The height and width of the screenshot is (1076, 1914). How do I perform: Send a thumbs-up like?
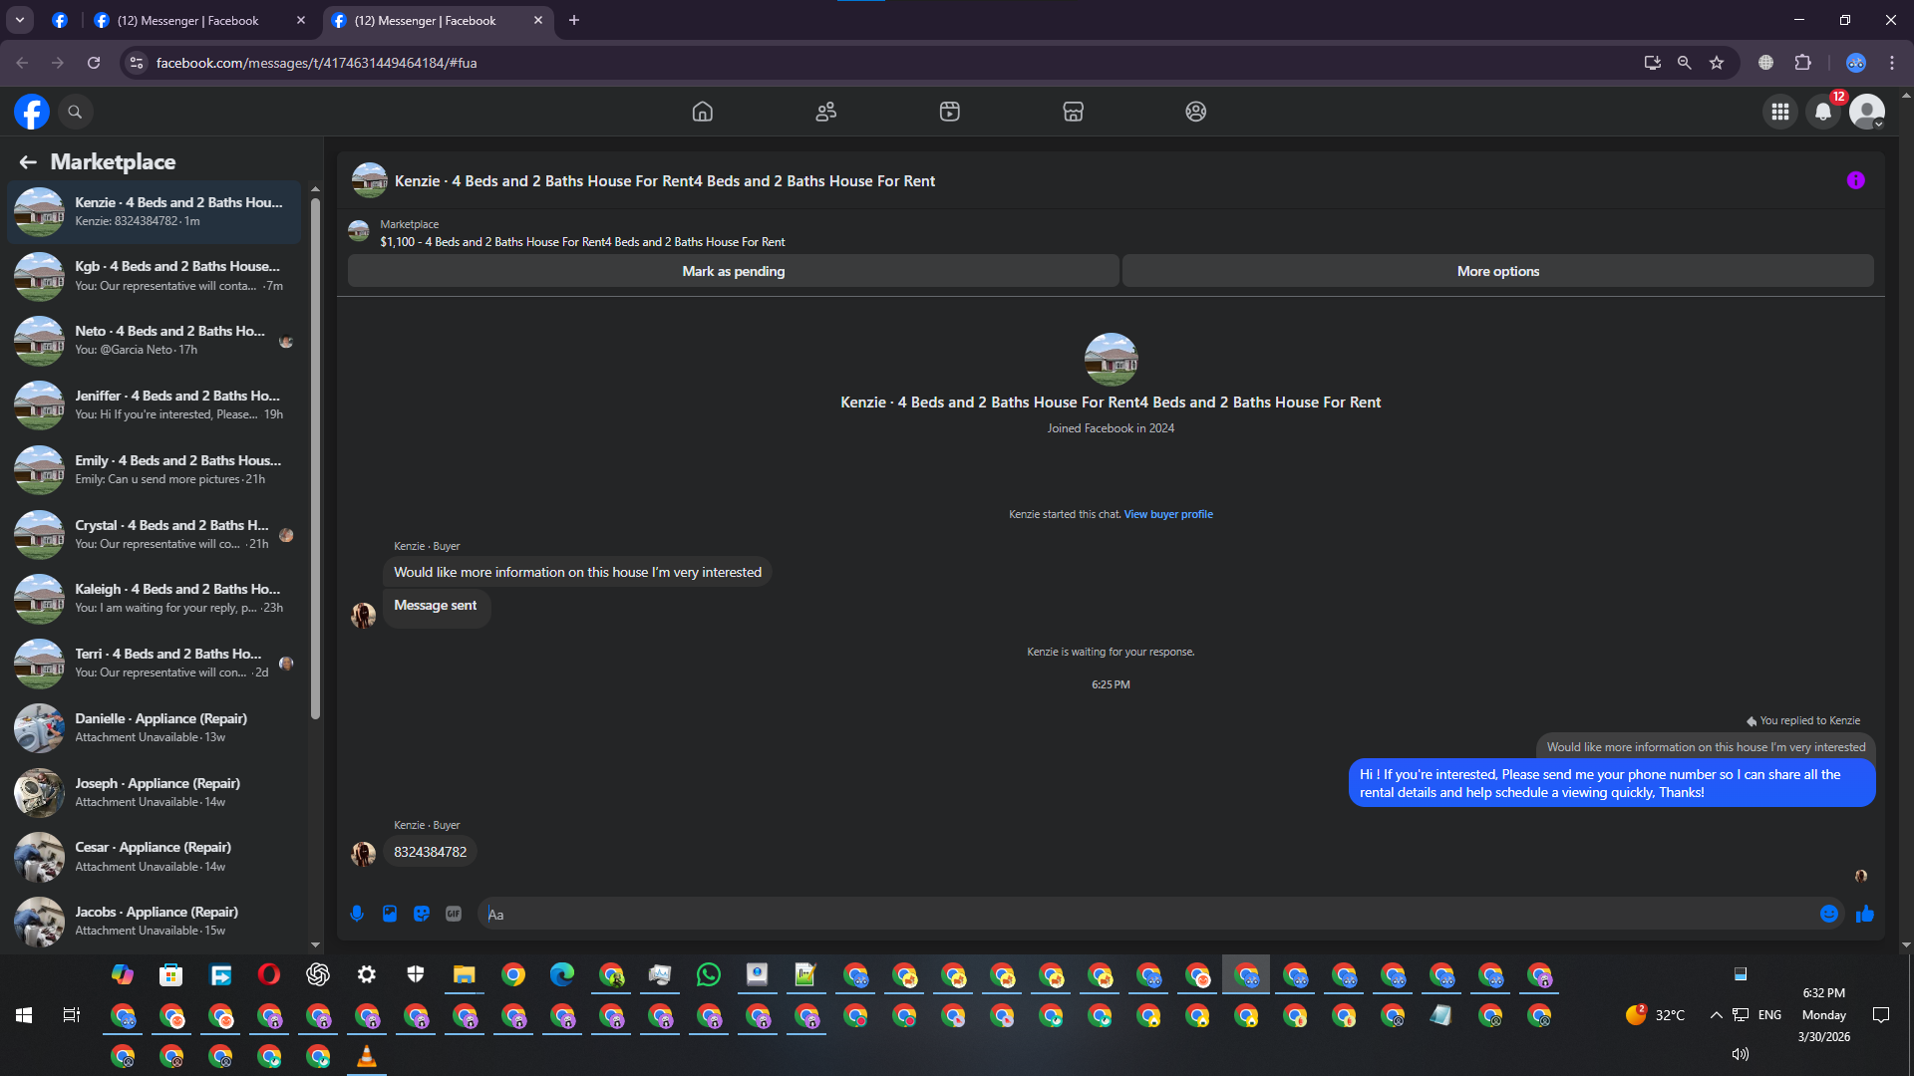(x=1865, y=914)
